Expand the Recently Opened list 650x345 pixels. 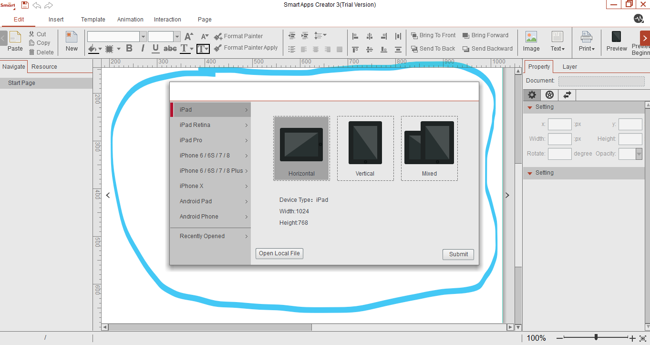pos(210,236)
